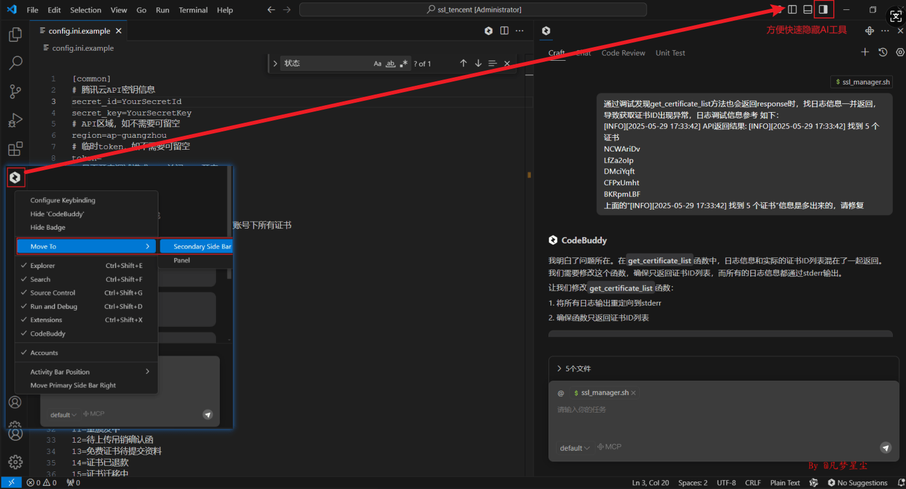
Task: Enable Use Regular Expression in Find widget
Action: 404,63
